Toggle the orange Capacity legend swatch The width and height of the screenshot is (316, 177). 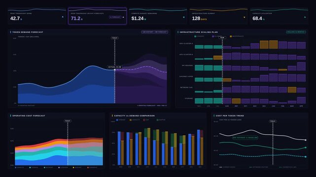[131, 120]
